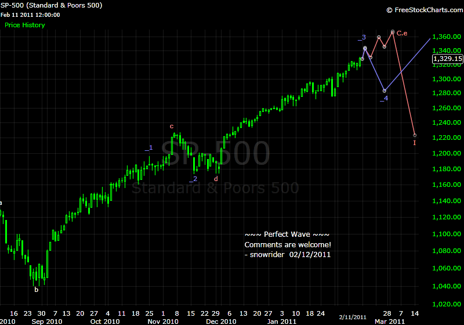Viewport: 464px width, 325px height.
Task: Click the red d wave label
Action: (x=216, y=179)
